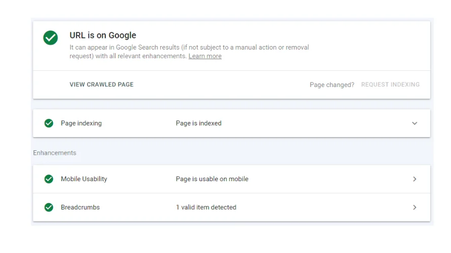
Task: Select the Page indexing label
Action: 81,123
